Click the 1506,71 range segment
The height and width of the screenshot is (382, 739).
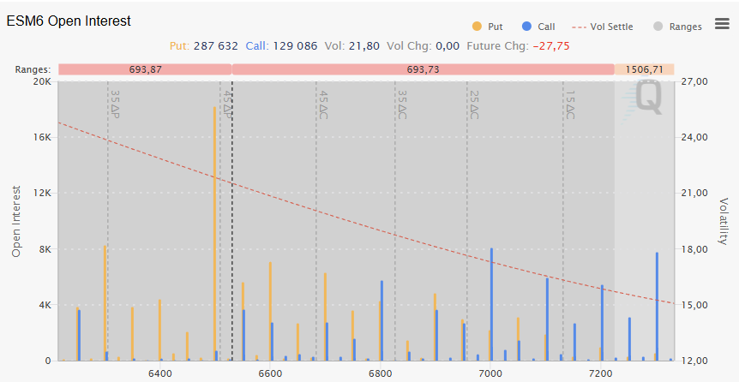pyautogui.click(x=645, y=69)
